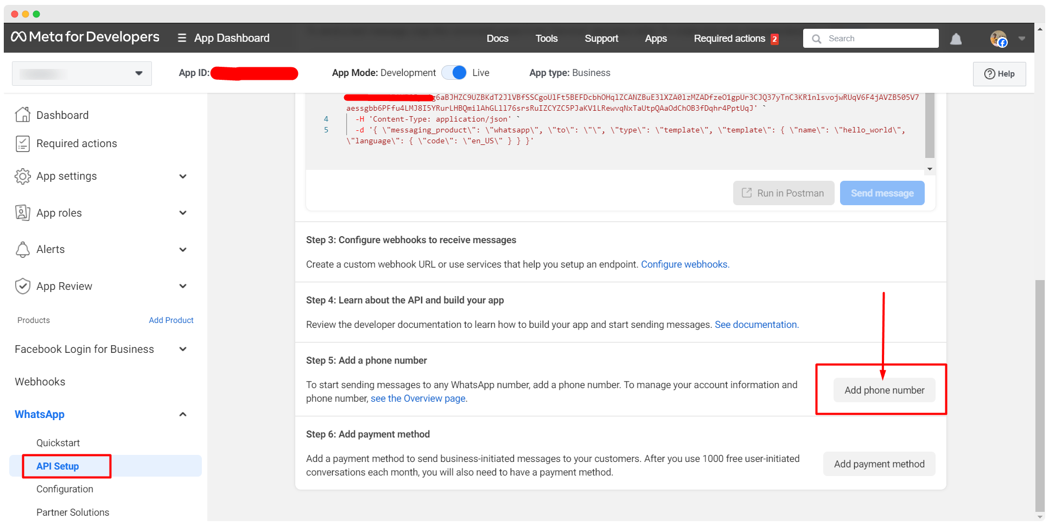The height and width of the screenshot is (526, 1049).
Task: Click the Required actions checklist icon
Action: (x=22, y=143)
